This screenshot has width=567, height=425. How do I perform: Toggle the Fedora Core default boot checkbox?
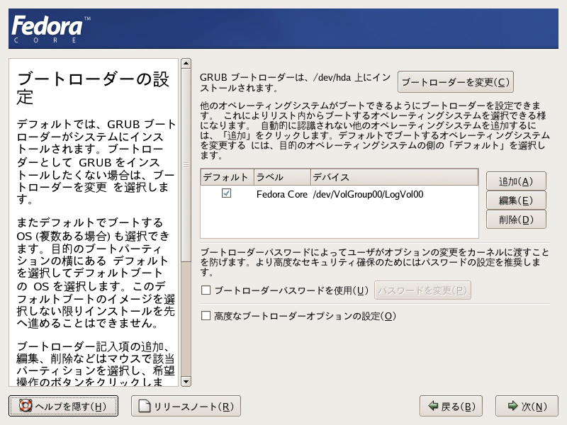pyautogui.click(x=226, y=193)
